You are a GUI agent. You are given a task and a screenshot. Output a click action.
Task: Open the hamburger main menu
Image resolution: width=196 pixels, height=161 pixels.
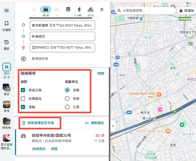(7, 10)
